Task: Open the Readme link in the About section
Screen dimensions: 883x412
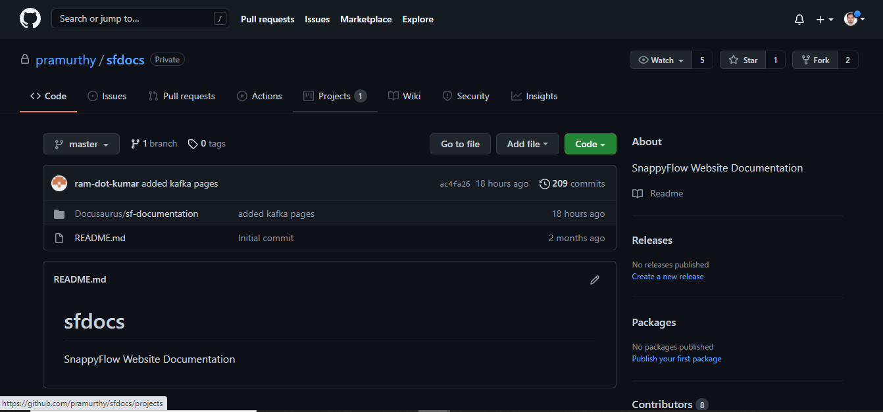Action: tap(666, 194)
